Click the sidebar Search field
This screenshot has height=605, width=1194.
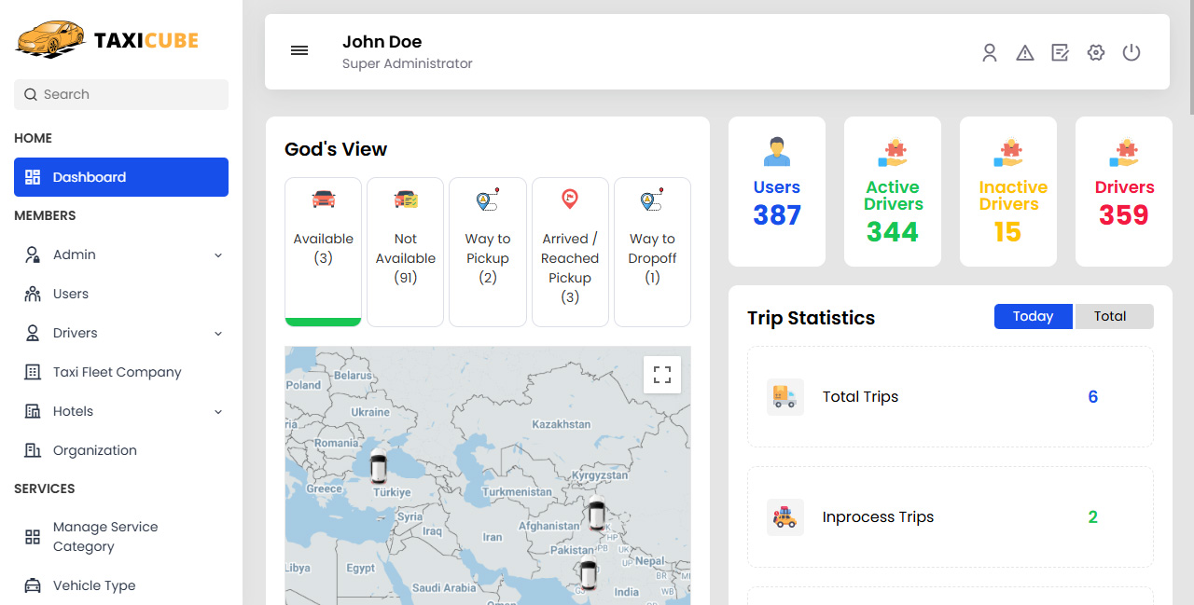click(x=121, y=94)
